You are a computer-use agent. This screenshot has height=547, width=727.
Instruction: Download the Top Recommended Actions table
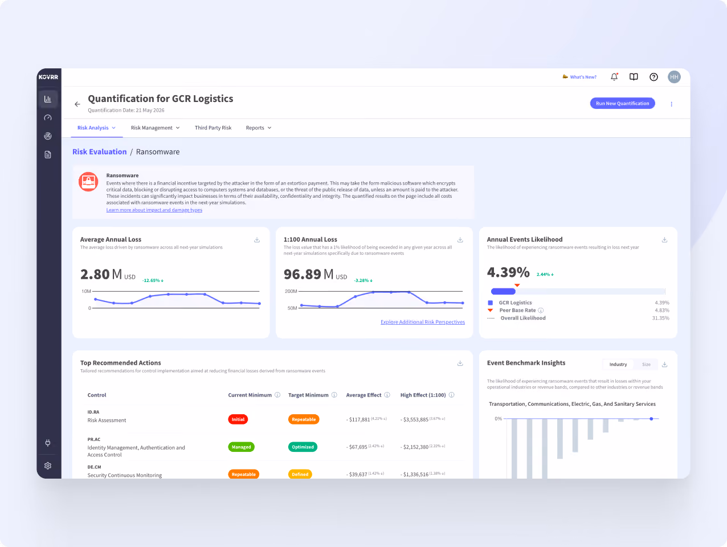[460, 363]
